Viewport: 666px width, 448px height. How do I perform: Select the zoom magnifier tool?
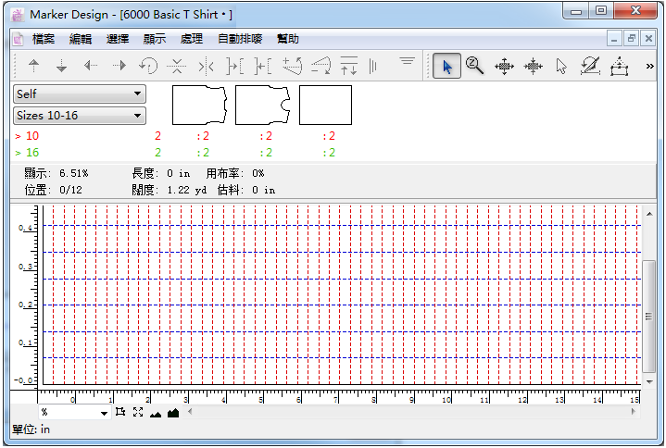coord(474,66)
